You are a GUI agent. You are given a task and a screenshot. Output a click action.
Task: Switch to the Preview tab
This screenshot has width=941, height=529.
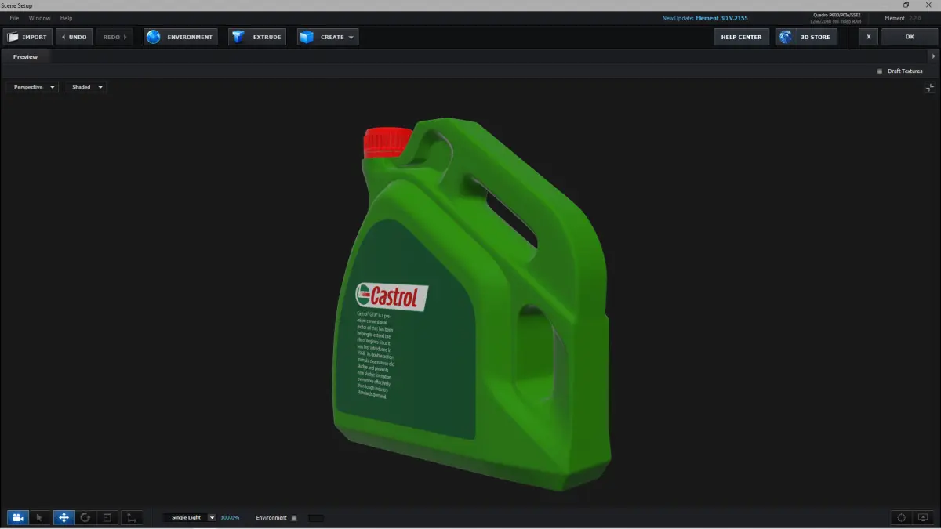(x=25, y=56)
